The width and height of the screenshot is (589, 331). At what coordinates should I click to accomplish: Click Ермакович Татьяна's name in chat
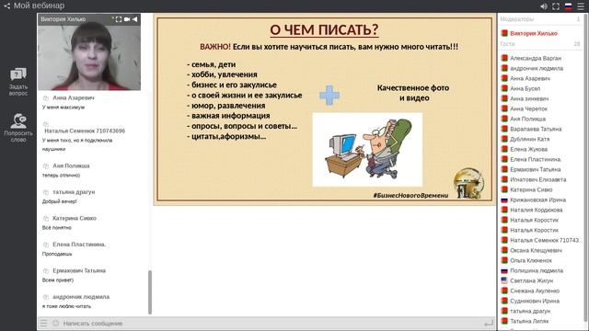point(79,271)
